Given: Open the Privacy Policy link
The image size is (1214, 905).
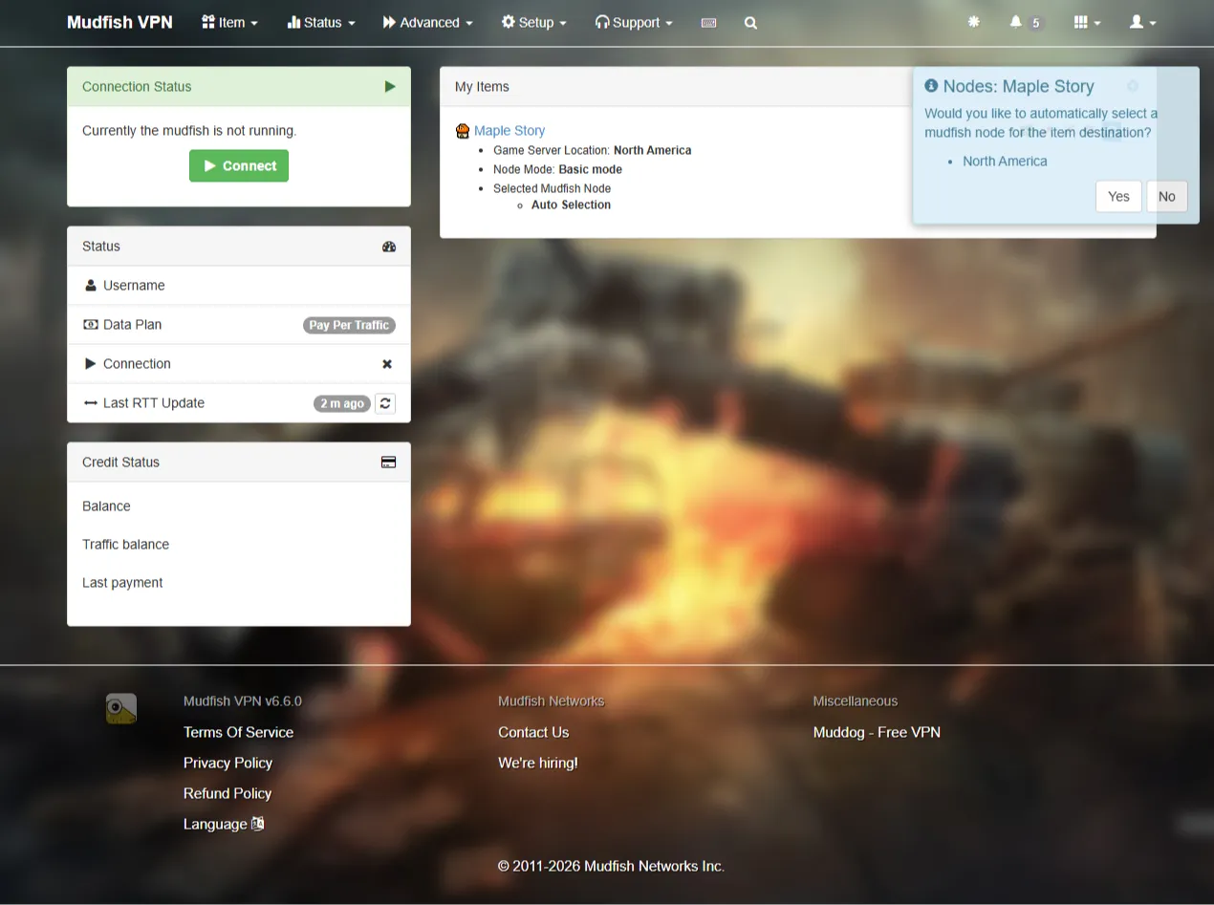Looking at the screenshot, I should (228, 763).
